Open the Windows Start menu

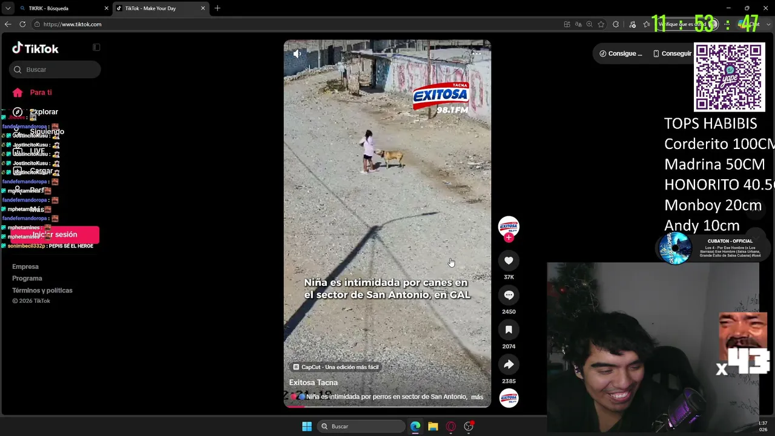pyautogui.click(x=307, y=426)
